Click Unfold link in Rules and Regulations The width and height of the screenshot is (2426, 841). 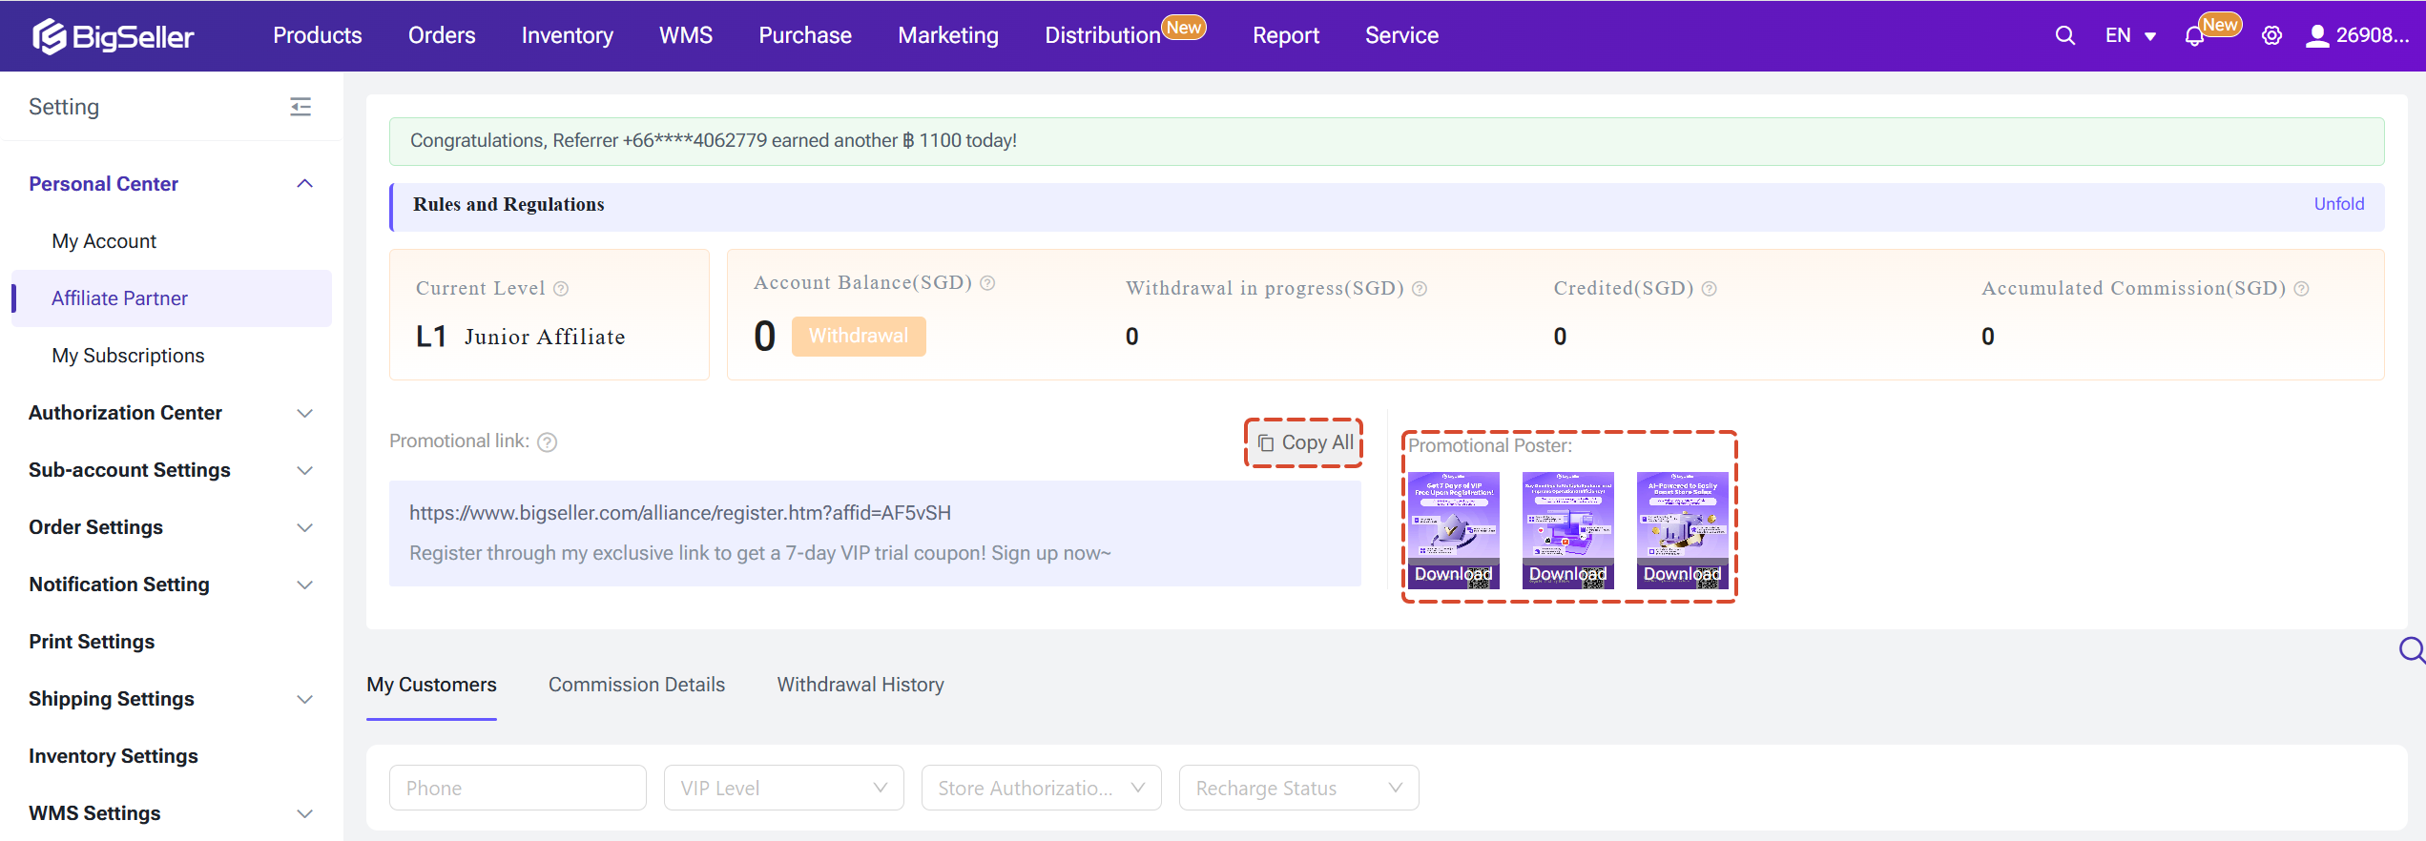2338,204
